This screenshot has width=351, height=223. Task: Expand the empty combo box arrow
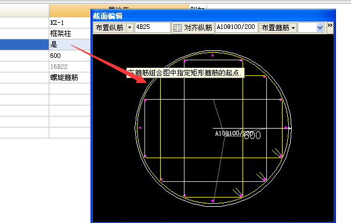click(320, 28)
